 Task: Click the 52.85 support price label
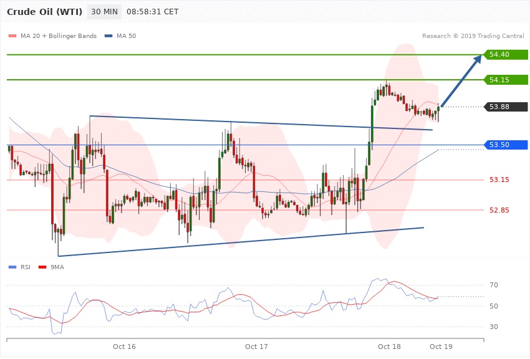point(499,210)
